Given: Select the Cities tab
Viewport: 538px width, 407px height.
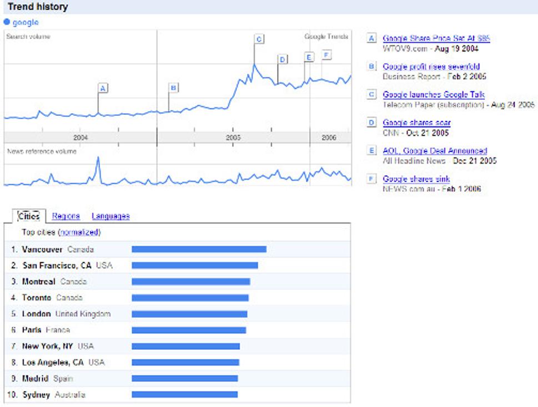Looking at the screenshot, I should coord(29,216).
